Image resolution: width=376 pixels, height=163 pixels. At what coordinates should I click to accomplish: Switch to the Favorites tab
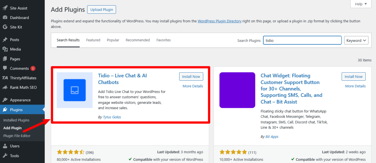164,40
